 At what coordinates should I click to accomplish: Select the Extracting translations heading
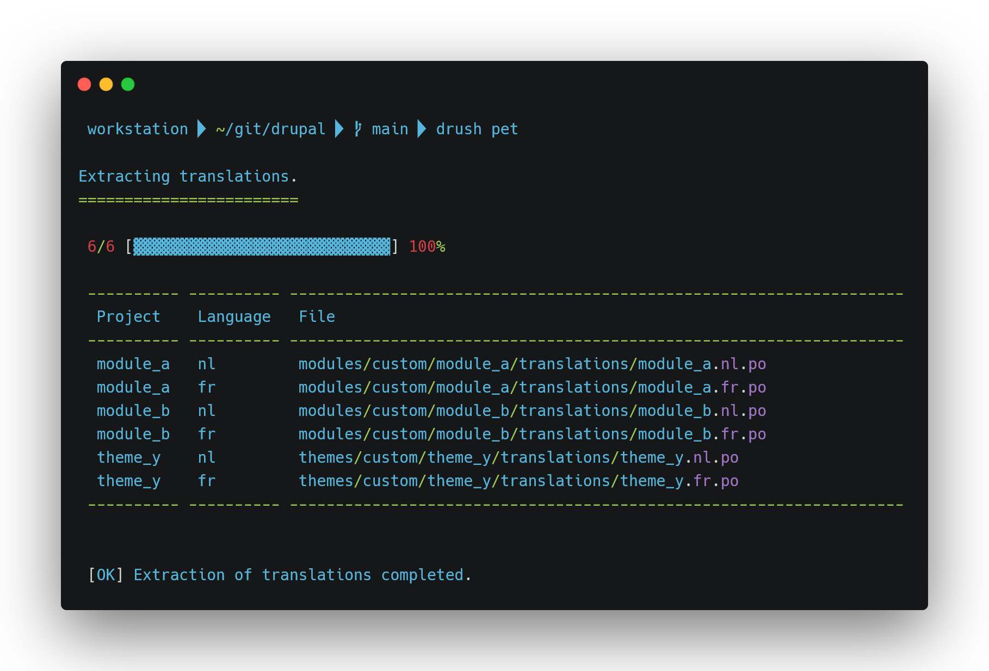(188, 176)
